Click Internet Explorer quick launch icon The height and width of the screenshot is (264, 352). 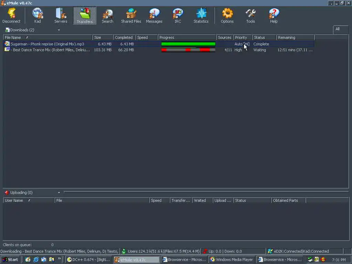pos(36,260)
